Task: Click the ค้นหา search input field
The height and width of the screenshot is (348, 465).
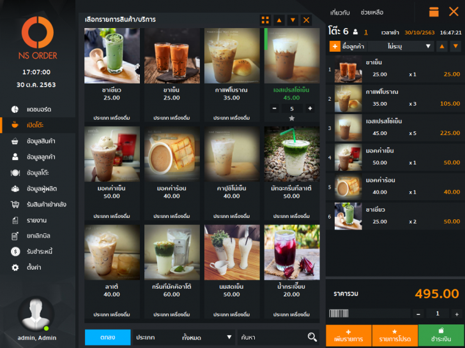Action: [x=271, y=337]
